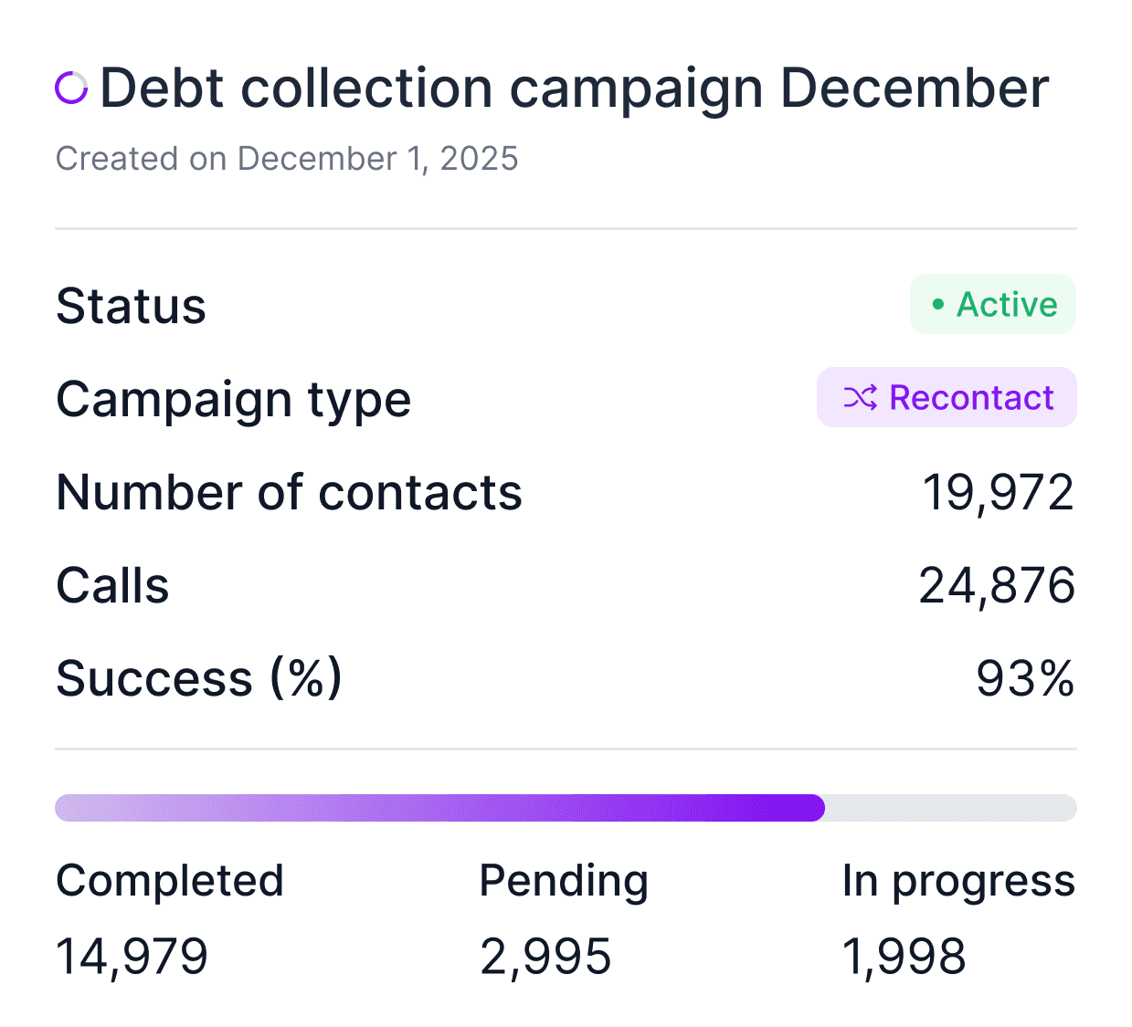
Task: Click the unfilled gray end of progress bar
Action: point(950,808)
